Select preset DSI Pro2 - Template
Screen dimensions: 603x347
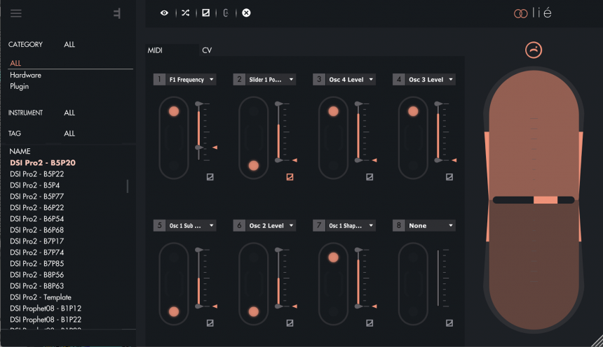pyautogui.click(x=41, y=297)
